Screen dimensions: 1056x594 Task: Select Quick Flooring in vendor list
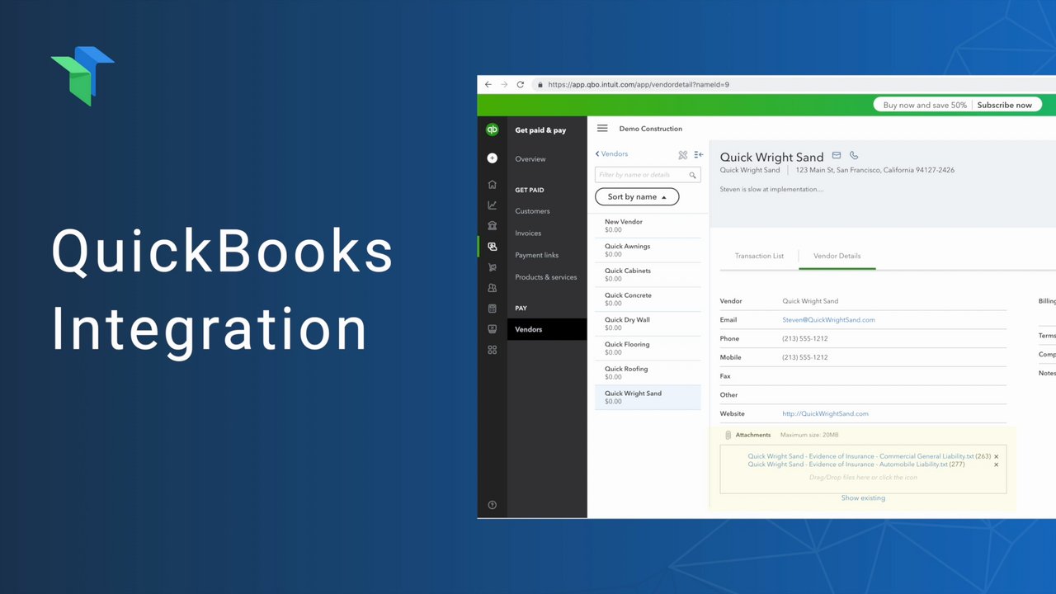pos(648,348)
